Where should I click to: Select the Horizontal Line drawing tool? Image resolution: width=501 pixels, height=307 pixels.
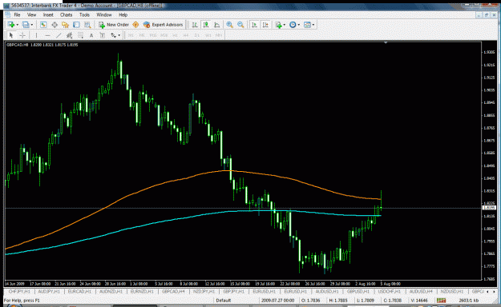point(47,35)
